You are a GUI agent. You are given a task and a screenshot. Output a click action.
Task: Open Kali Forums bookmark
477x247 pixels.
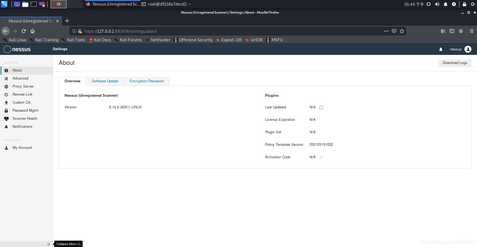[128, 40]
